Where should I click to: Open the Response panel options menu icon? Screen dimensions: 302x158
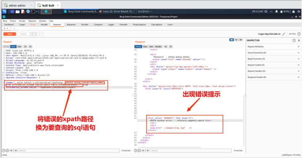(x=170, y=47)
